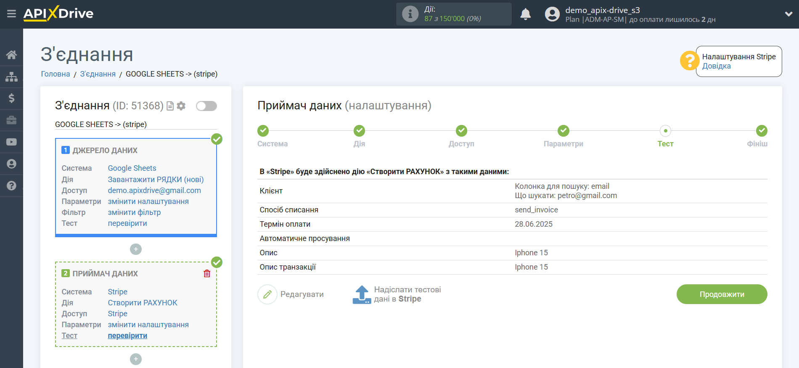Open the video tutorials sidebar icon
The image size is (799, 368).
point(11,142)
